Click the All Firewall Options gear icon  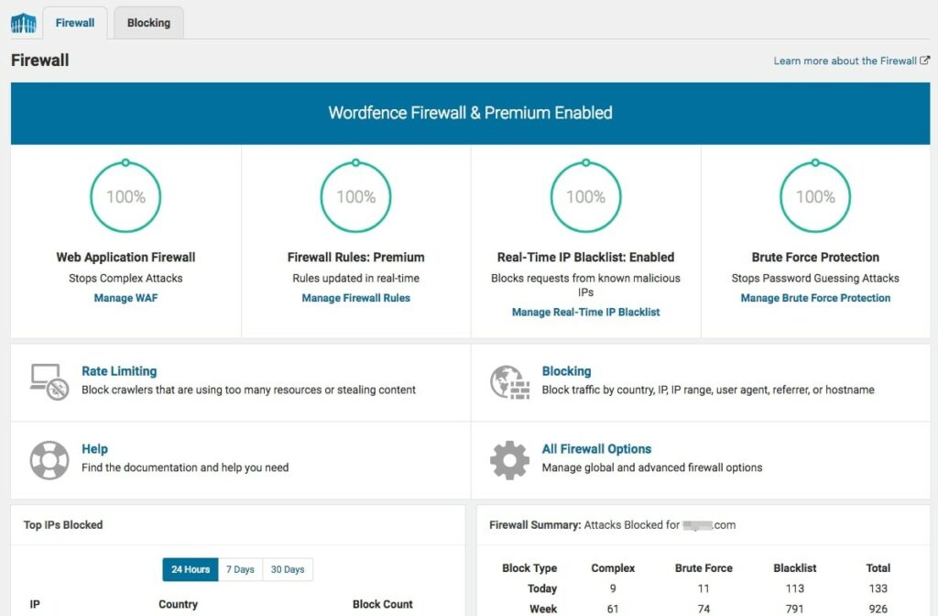pos(509,460)
